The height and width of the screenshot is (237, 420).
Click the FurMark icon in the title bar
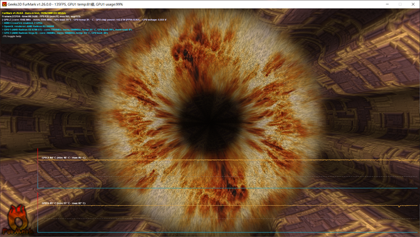click(4, 4)
